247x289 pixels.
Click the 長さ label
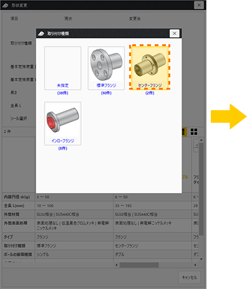click(14, 93)
